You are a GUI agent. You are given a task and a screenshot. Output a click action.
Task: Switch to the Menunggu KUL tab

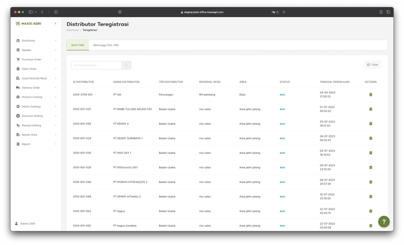[x=106, y=45]
